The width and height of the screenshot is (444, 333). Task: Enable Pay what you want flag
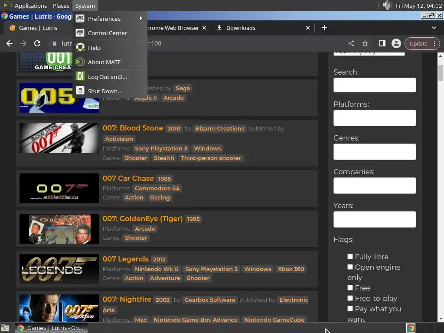(350, 309)
